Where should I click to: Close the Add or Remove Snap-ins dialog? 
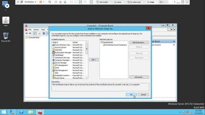tap(148, 28)
